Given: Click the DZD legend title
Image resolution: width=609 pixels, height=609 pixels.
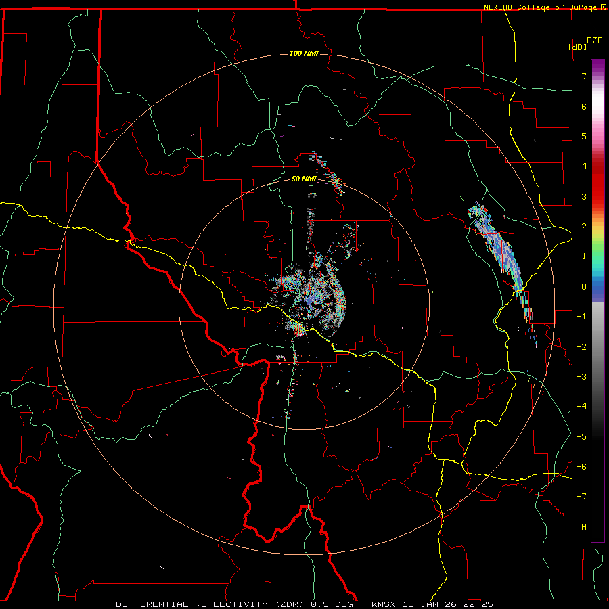Looking at the screenshot, I should tap(595, 41).
